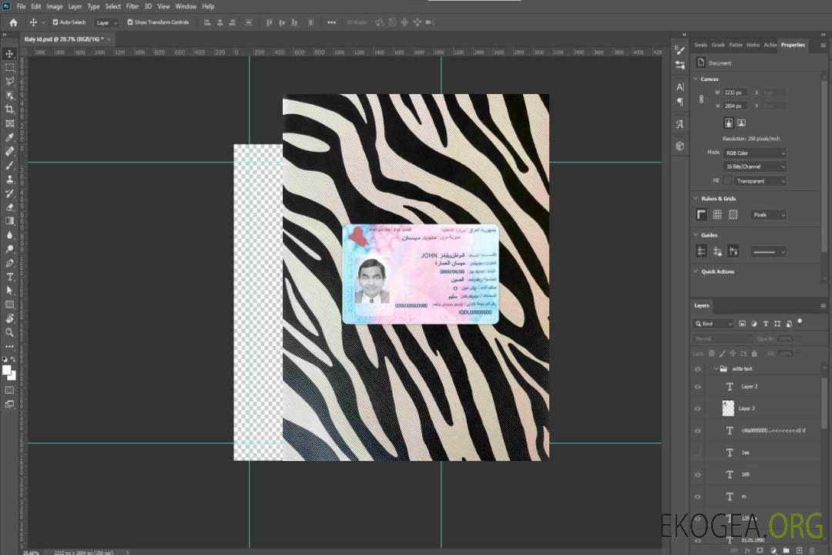Uncheck Show Transform Controls
This screenshot has height=555, width=832.
point(130,22)
